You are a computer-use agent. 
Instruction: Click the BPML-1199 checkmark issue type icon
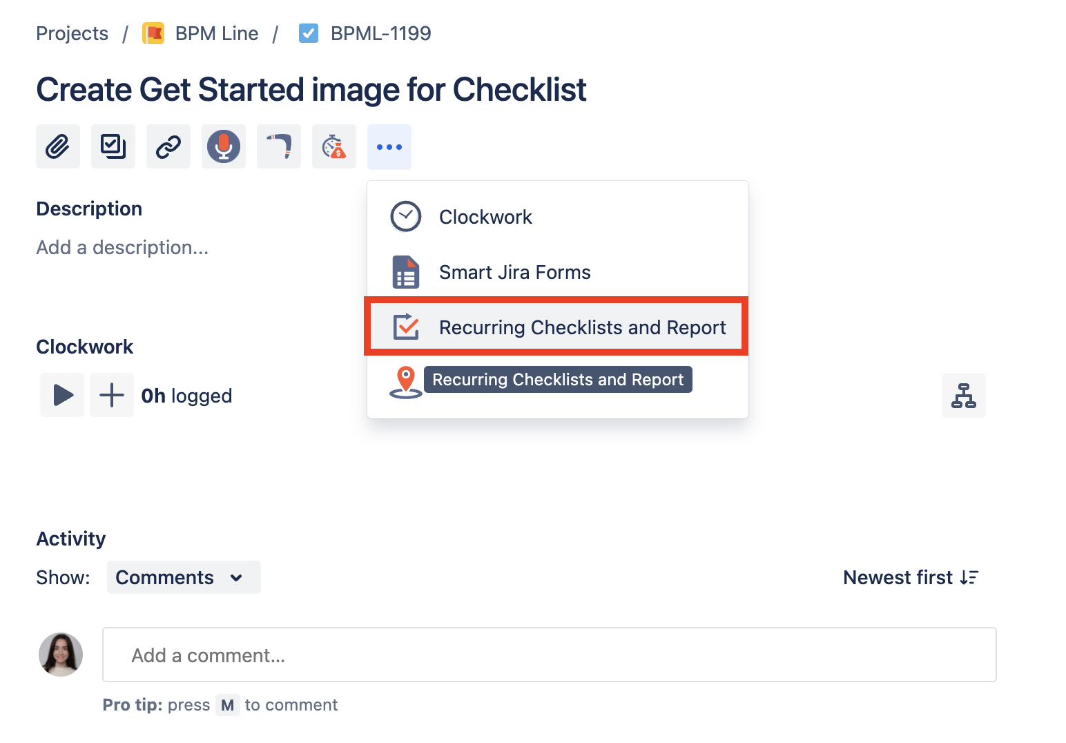tap(309, 32)
